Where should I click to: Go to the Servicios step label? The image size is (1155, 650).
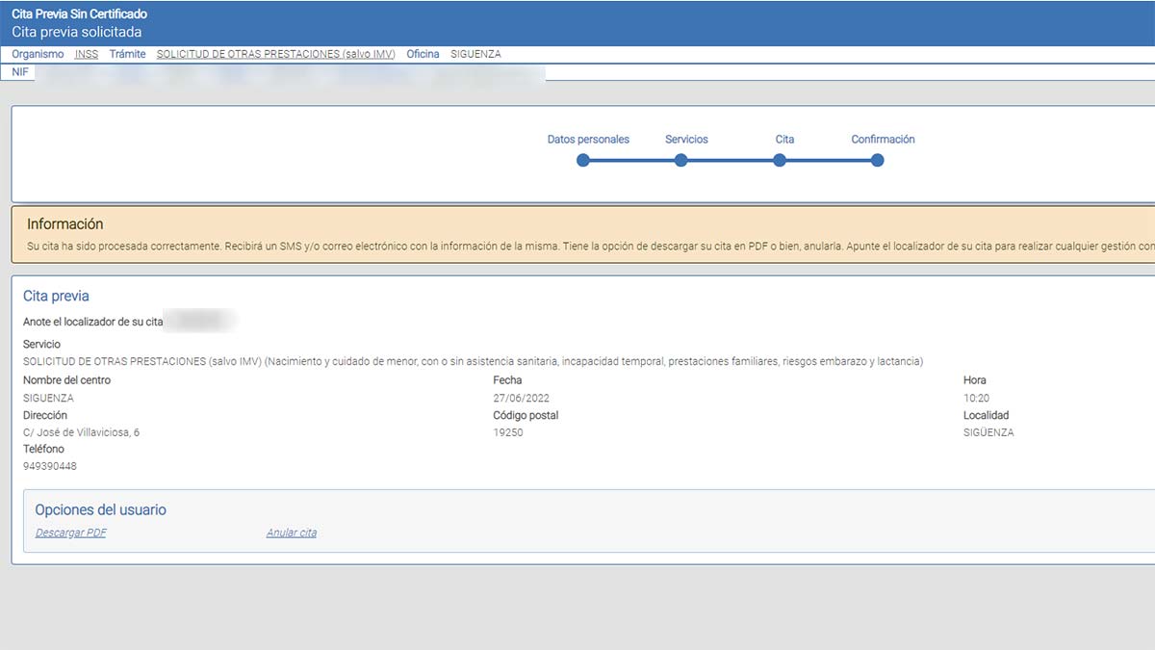pyautogui.click(x=686, y=140)
